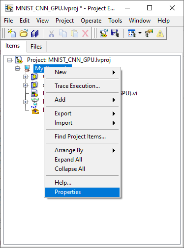Click the Save All toolbar icon
Viewport: 184px width, 248px height.
point(35,33)
